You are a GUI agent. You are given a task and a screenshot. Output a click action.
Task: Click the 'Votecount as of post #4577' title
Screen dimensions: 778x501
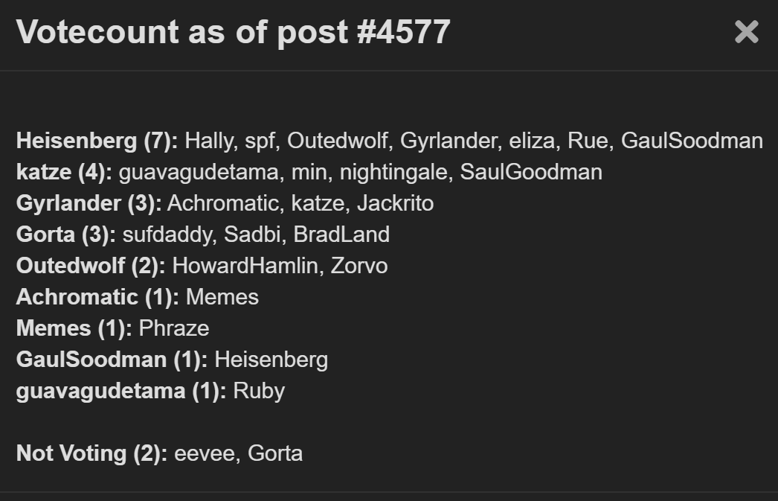[x=234, y=32]
